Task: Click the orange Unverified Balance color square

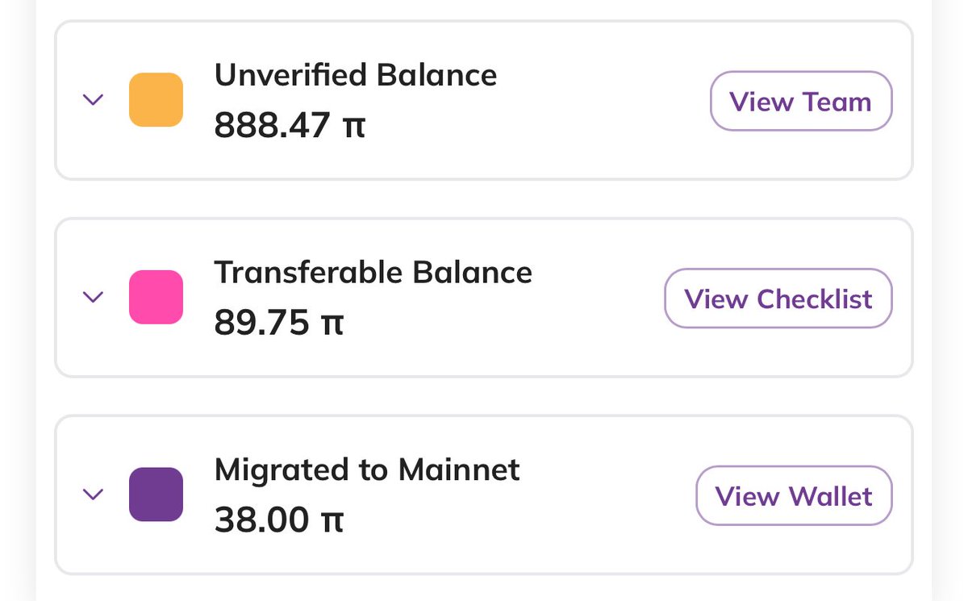Action: click(x=156, y=100)
